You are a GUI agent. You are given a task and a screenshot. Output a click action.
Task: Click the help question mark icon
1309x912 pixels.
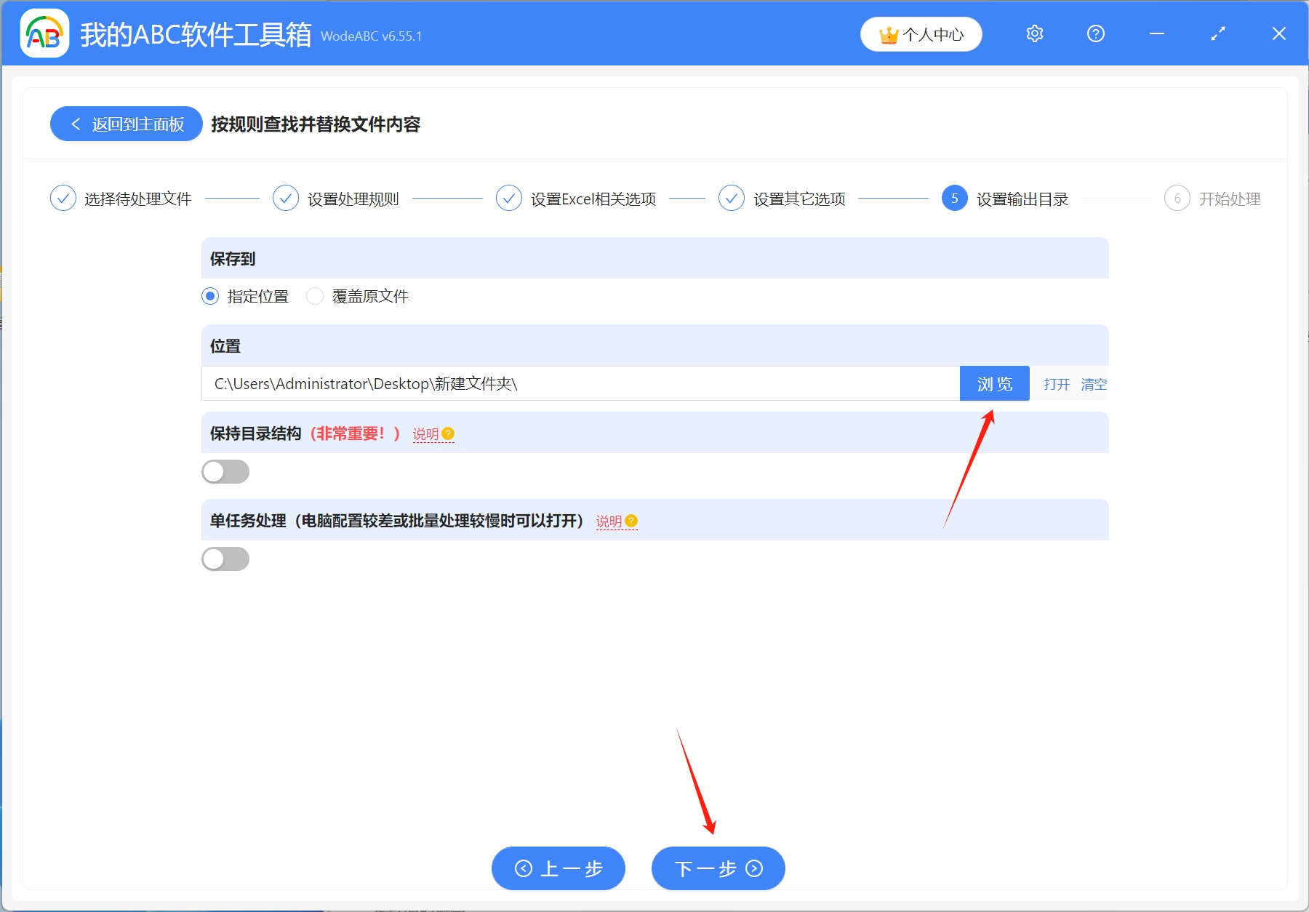click(x=1095, y=33)
